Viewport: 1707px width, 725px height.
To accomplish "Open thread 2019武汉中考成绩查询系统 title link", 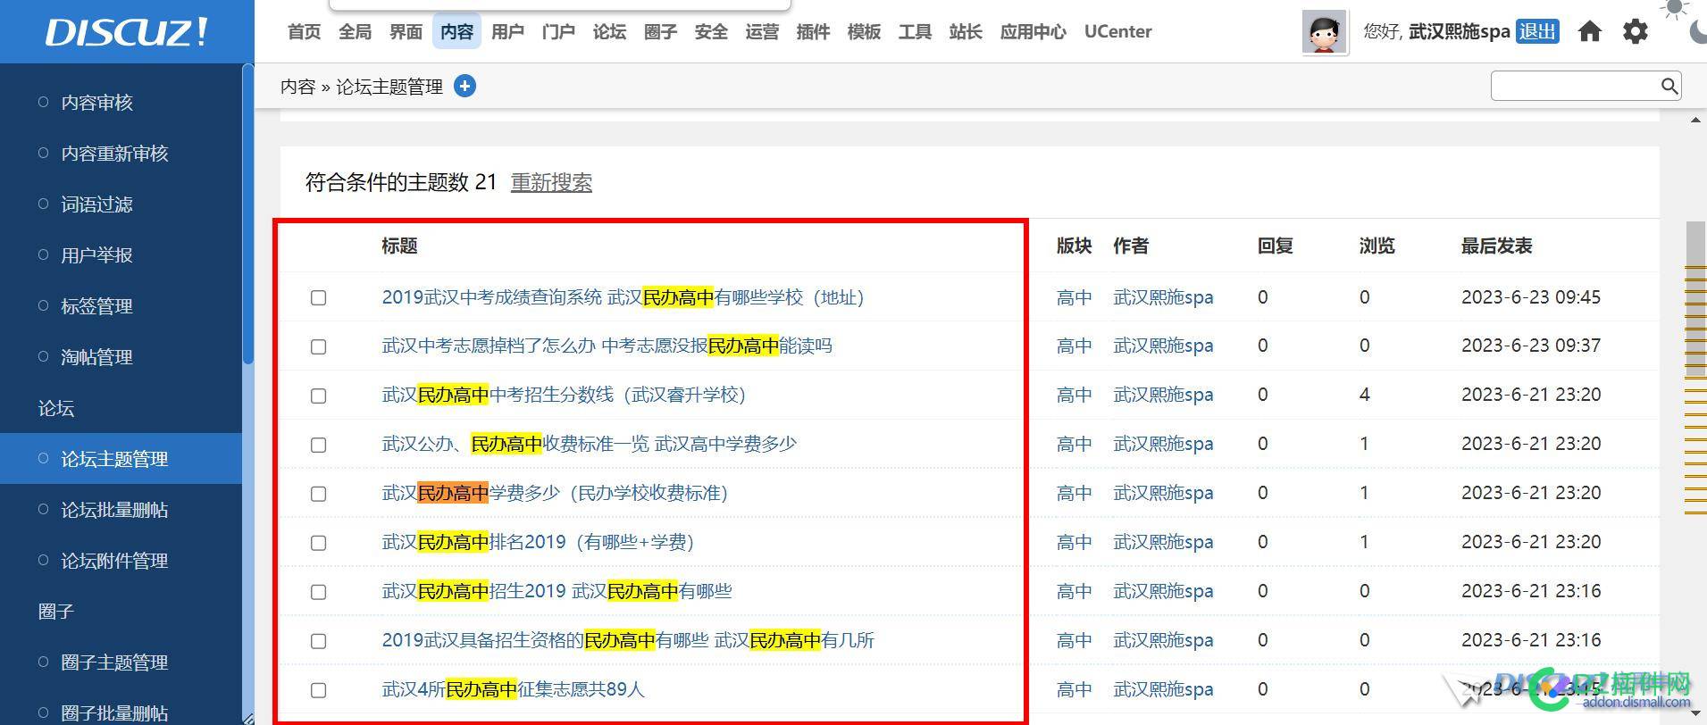I will tap(623, 297).
